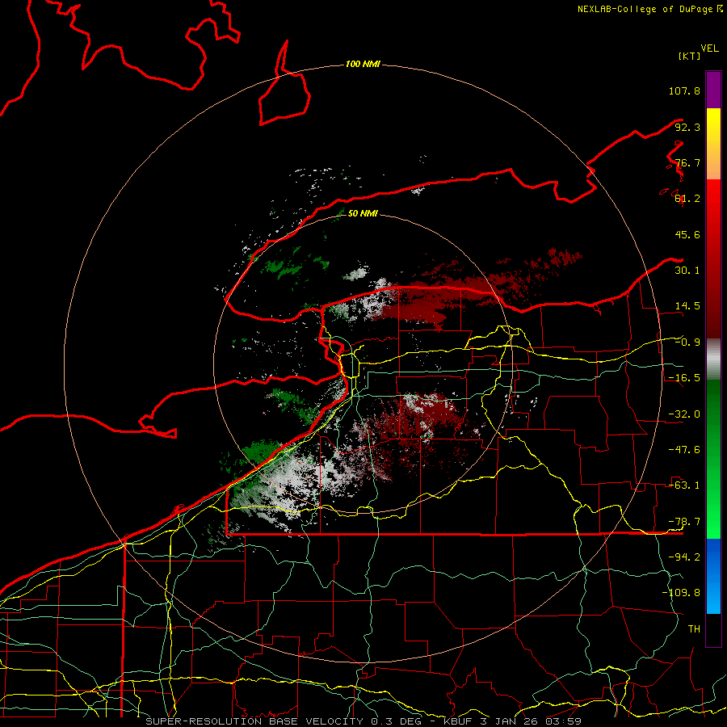Viewport: 727px width, 727px height.
Task: Click the -109.8 velocity scale value
Action: [x=681, y=593]
